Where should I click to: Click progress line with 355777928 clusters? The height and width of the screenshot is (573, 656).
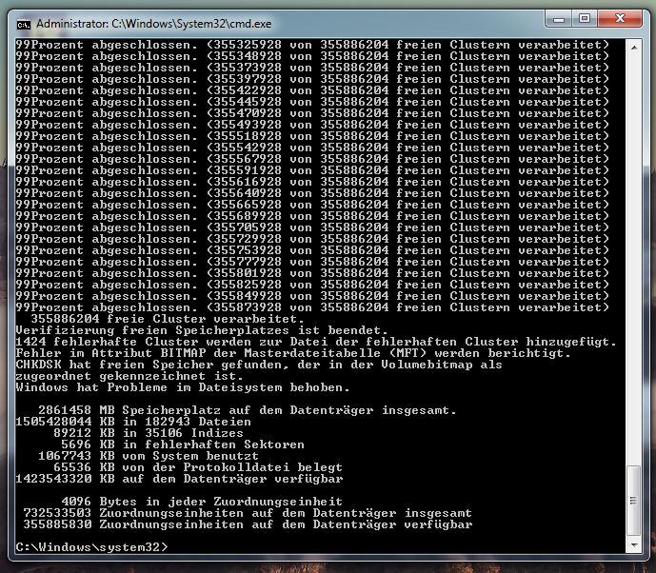[312, 262]
